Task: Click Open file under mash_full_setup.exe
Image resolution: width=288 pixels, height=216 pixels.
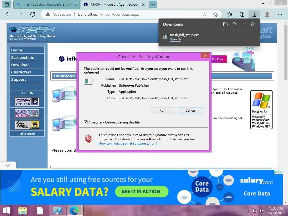Action: click(x=175, y=39)
